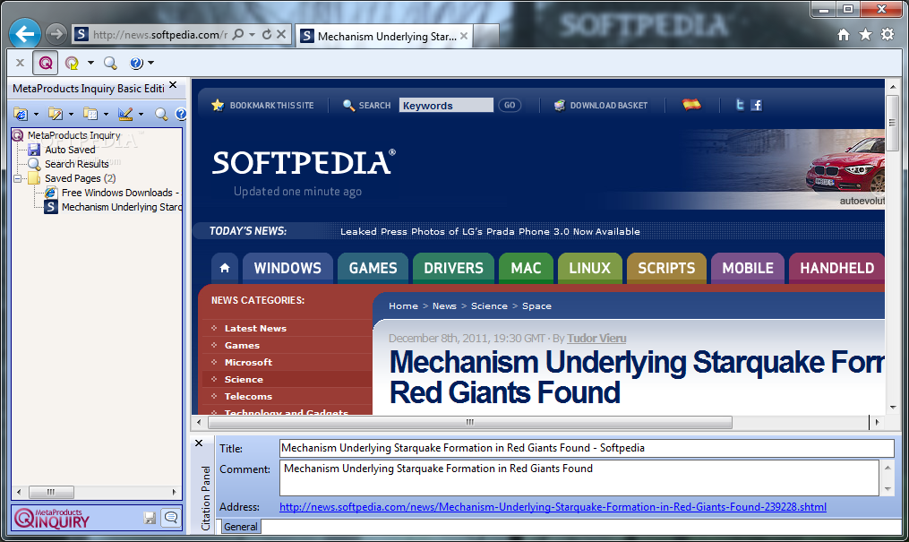The image size is (909, 542).
Task: Click the Stop loading X in address bar
Action: coord(281,34)
